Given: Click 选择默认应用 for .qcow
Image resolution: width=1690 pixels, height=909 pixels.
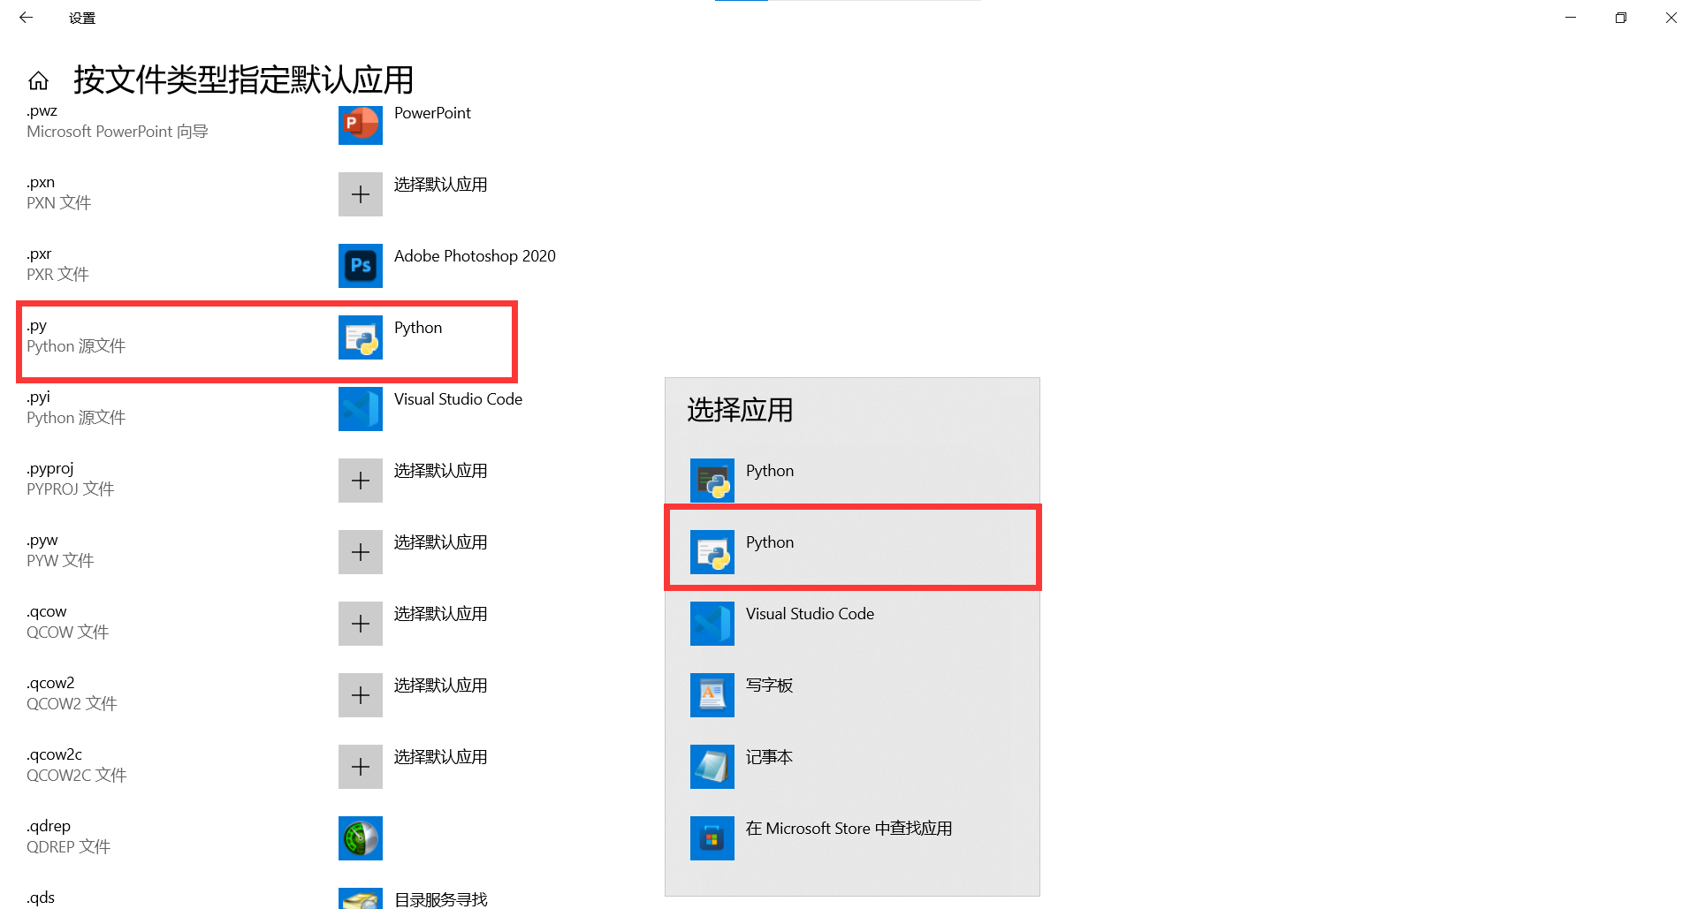Looking at the screenshot, I should click(440, 614).
